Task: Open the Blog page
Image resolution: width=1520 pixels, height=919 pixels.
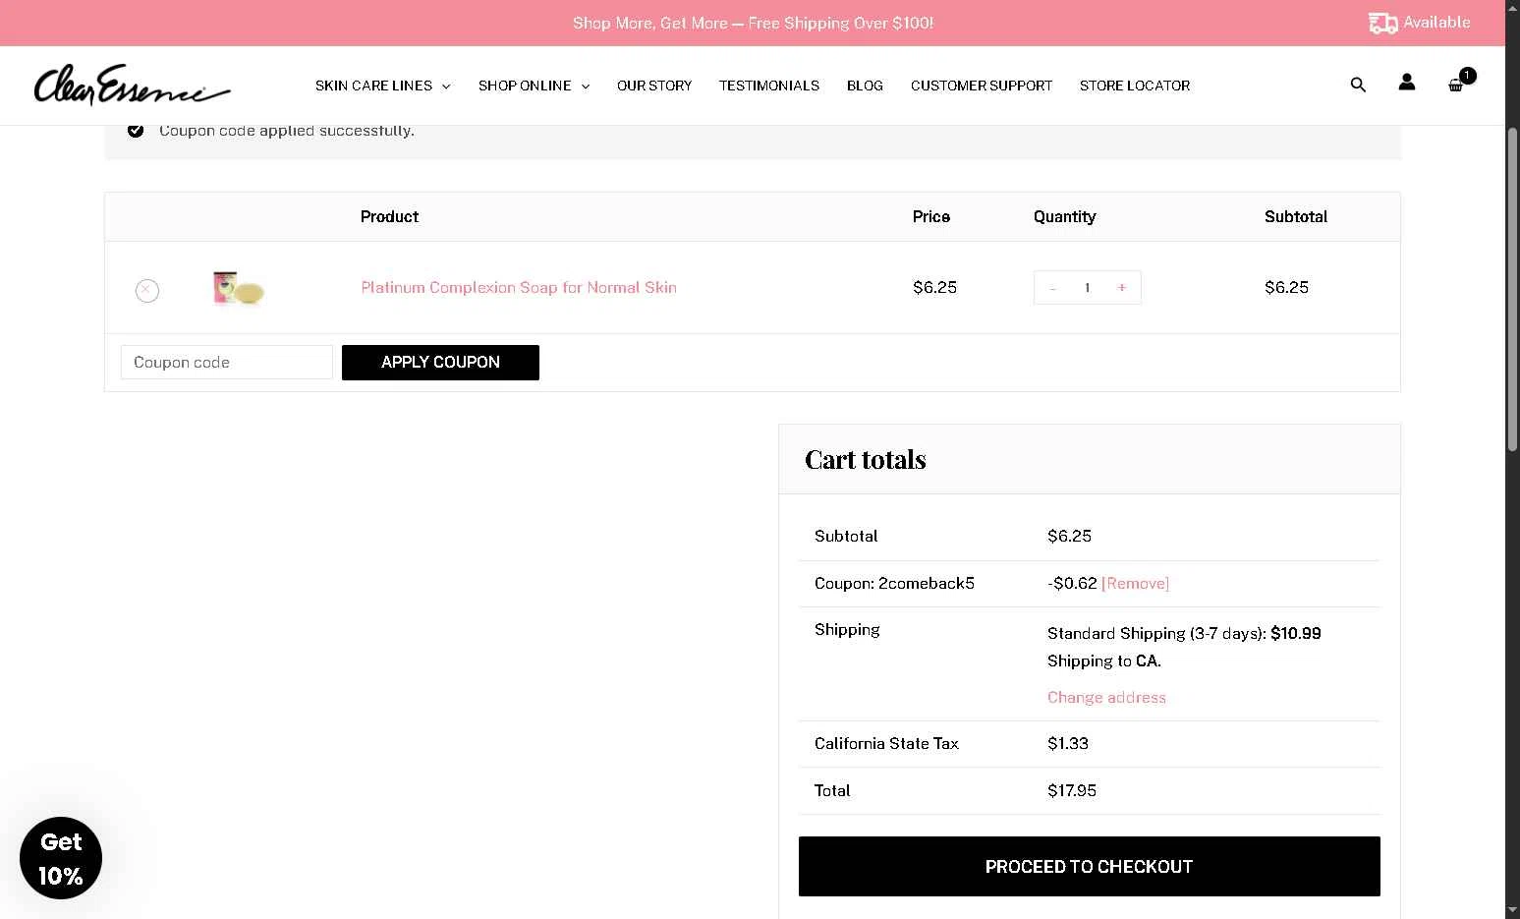Action: 865,86
